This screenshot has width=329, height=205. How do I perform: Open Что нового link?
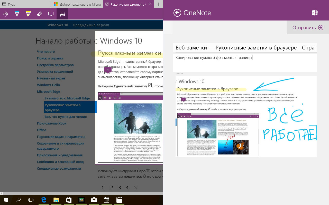(46, 52)
